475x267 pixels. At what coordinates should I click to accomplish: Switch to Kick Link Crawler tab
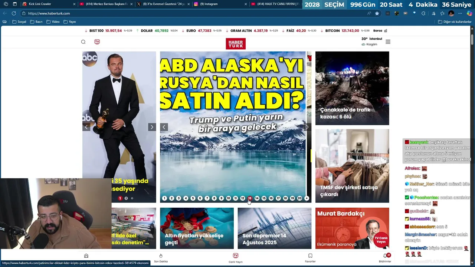(49, 4)
